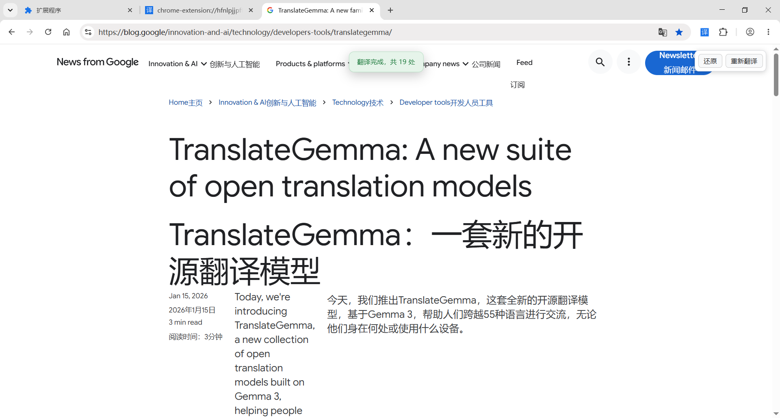This screenshot has height=418, width=780.
Task: Open the browser home page
Action: point(66,32)
